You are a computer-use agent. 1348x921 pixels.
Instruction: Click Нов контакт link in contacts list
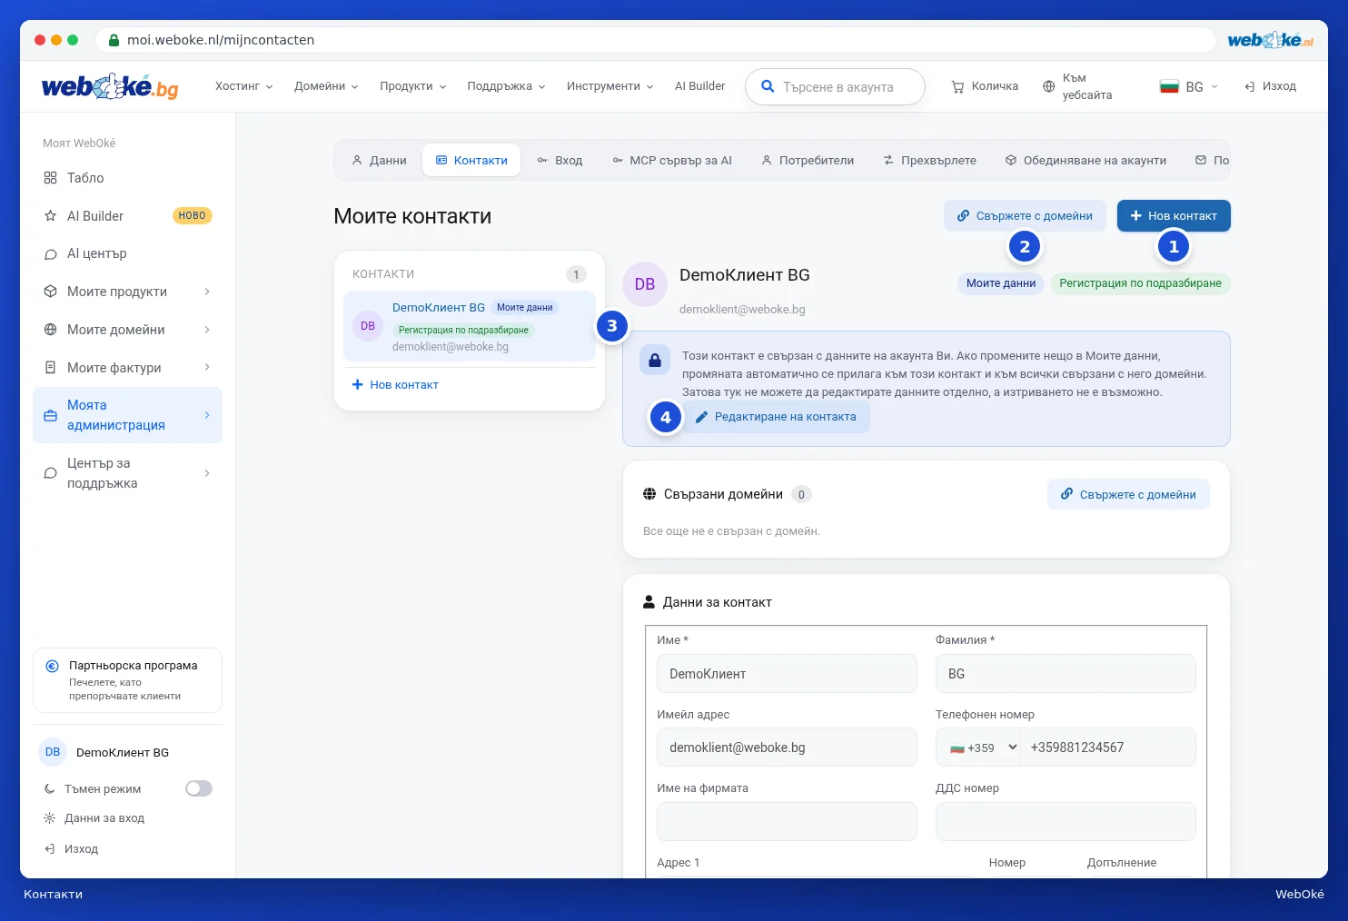(395, 385)
